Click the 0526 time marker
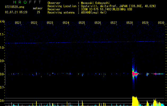The width and height of the screenshot is (167, 106). click(x=98, y=23)
